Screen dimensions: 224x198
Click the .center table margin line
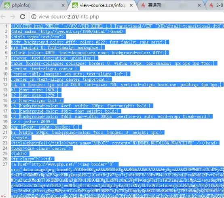[71, 74]
